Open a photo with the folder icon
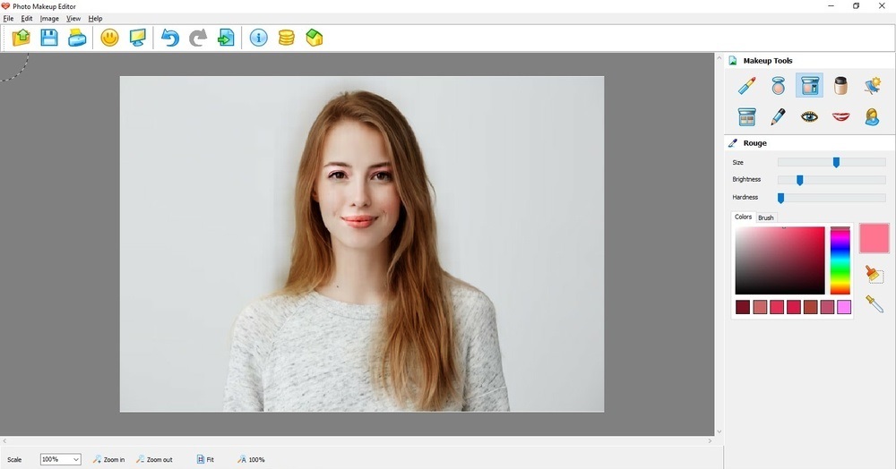 point(21,38)
